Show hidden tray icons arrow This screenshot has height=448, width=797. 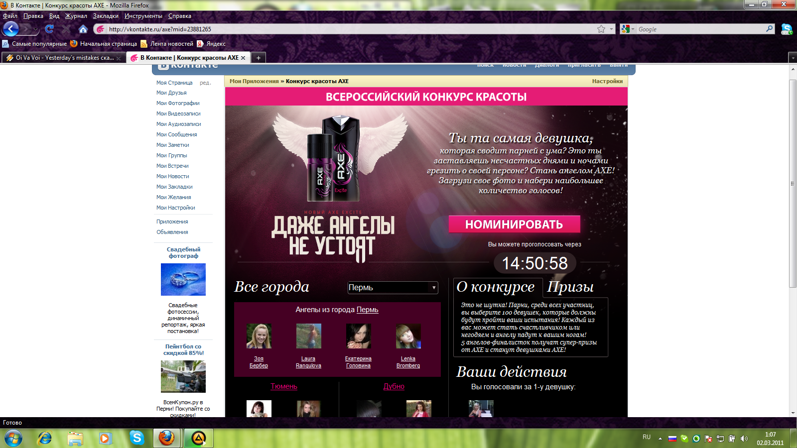(660, 439)
